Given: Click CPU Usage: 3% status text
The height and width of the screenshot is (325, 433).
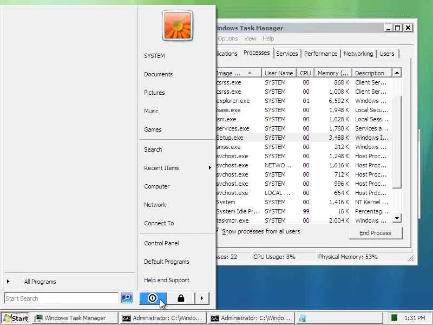Looking at the screenshot, I should 274,257.
